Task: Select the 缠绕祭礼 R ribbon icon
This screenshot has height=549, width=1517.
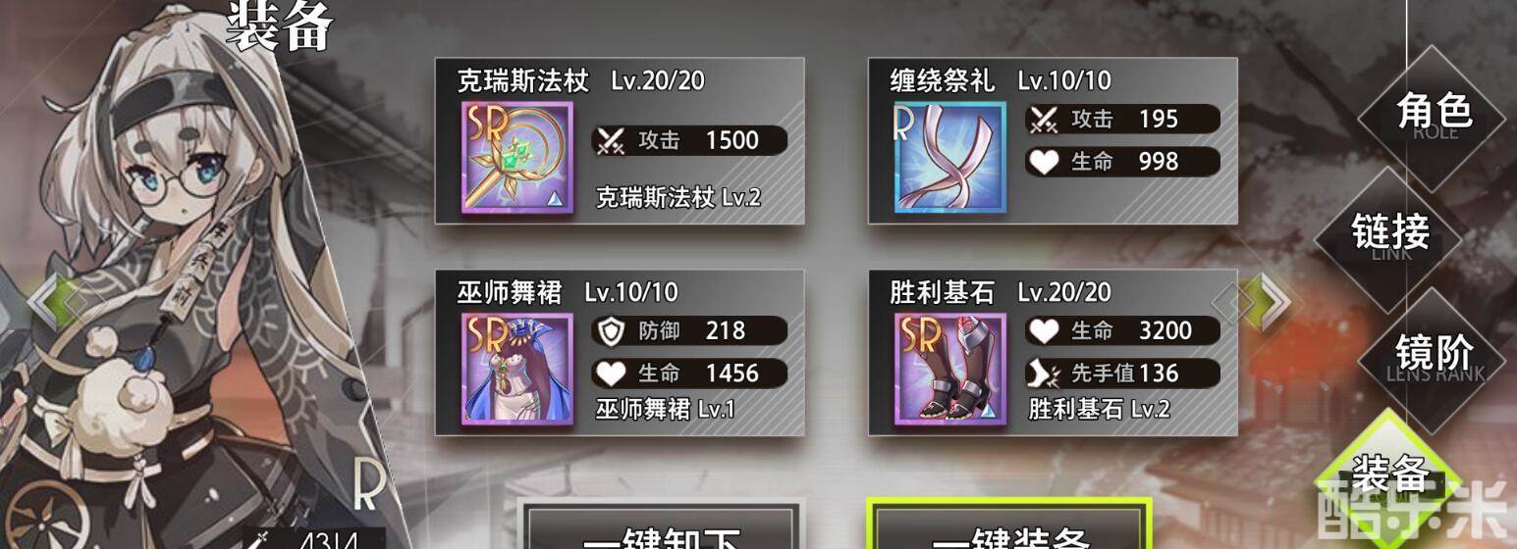Action: click(x=949, y=158)
